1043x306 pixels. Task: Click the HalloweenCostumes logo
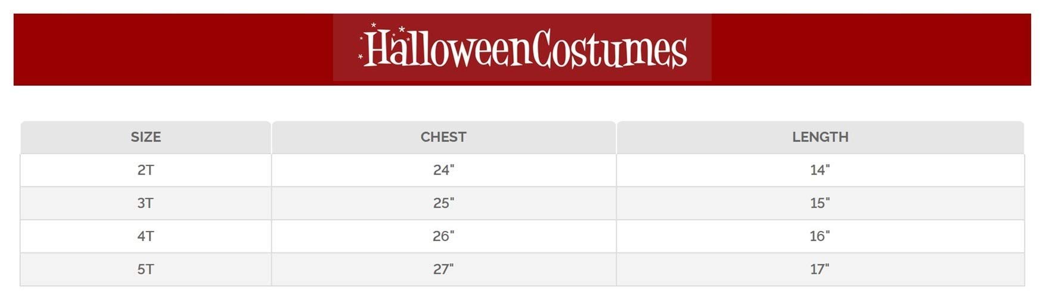pos(522,48)
